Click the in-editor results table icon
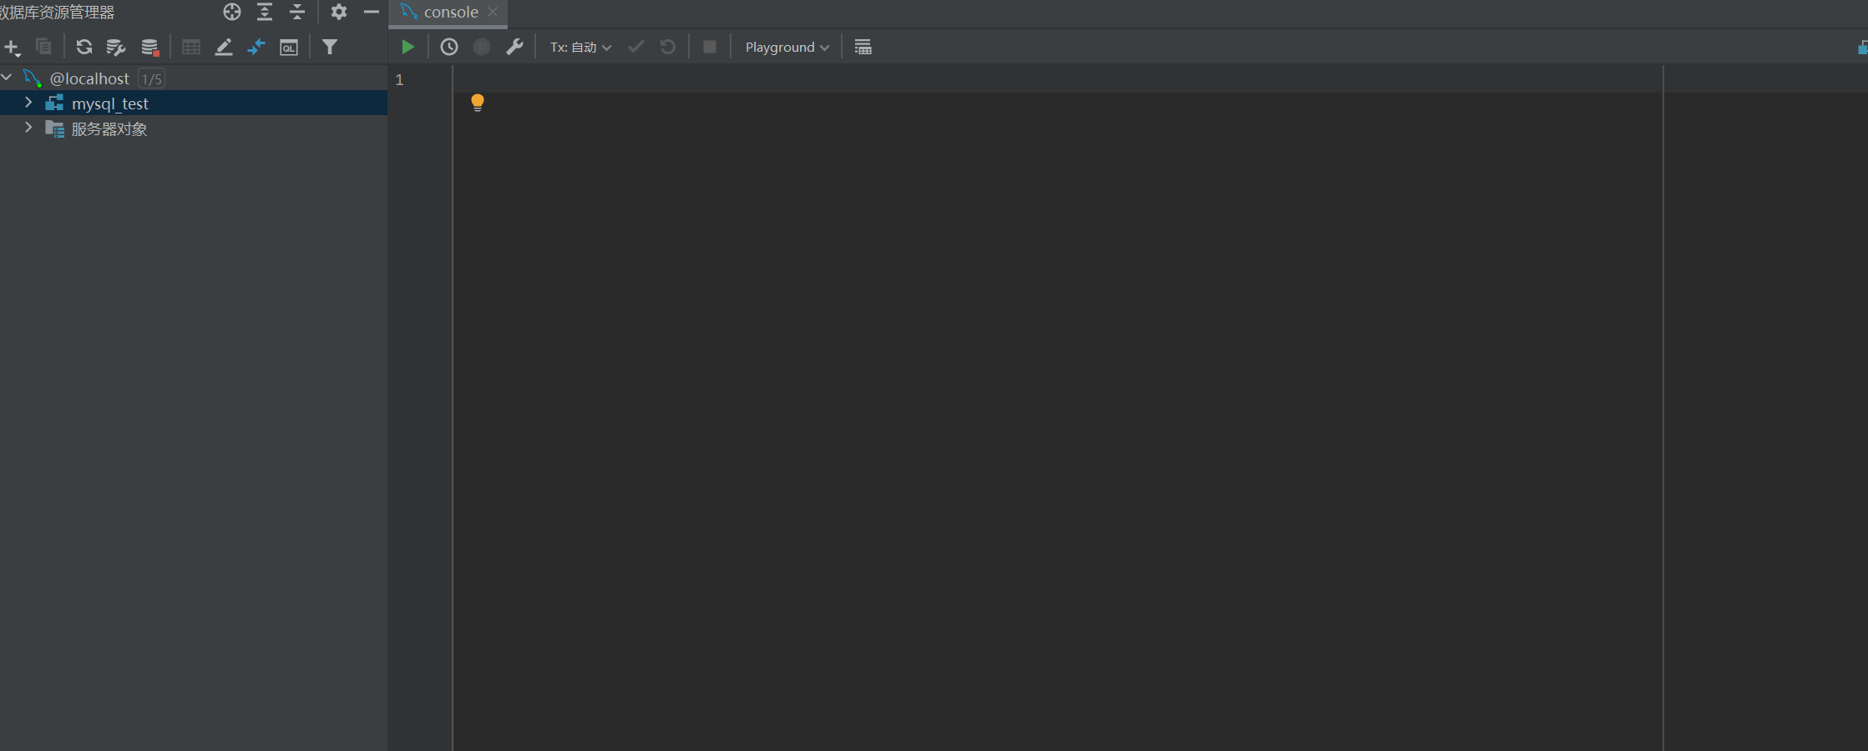 point(863,47)
